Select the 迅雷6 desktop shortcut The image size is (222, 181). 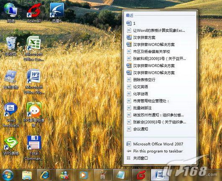57,13
